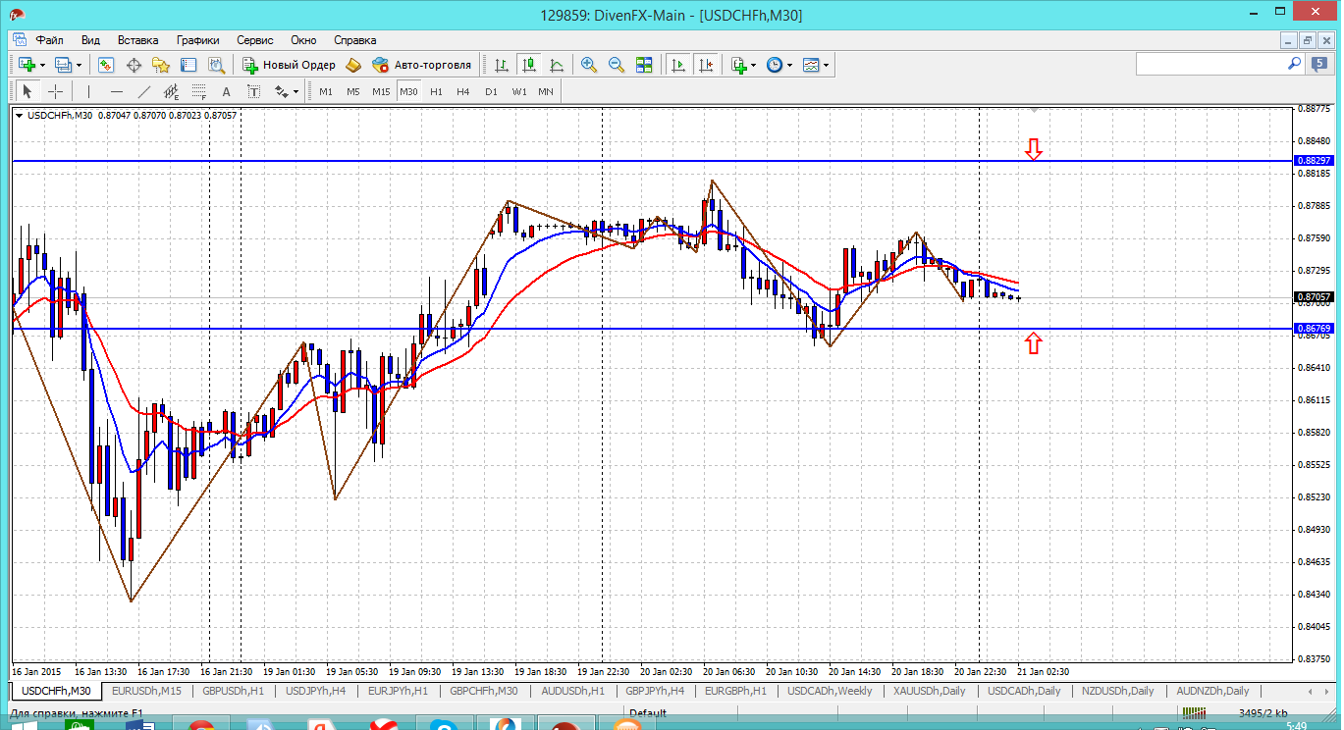The image size is (1344, 730).
Task: Select the H4 timeframe button
Action: (x=463, y=91)
